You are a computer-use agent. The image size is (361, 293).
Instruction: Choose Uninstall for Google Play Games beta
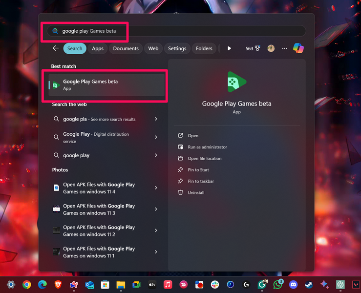(196, 192)
